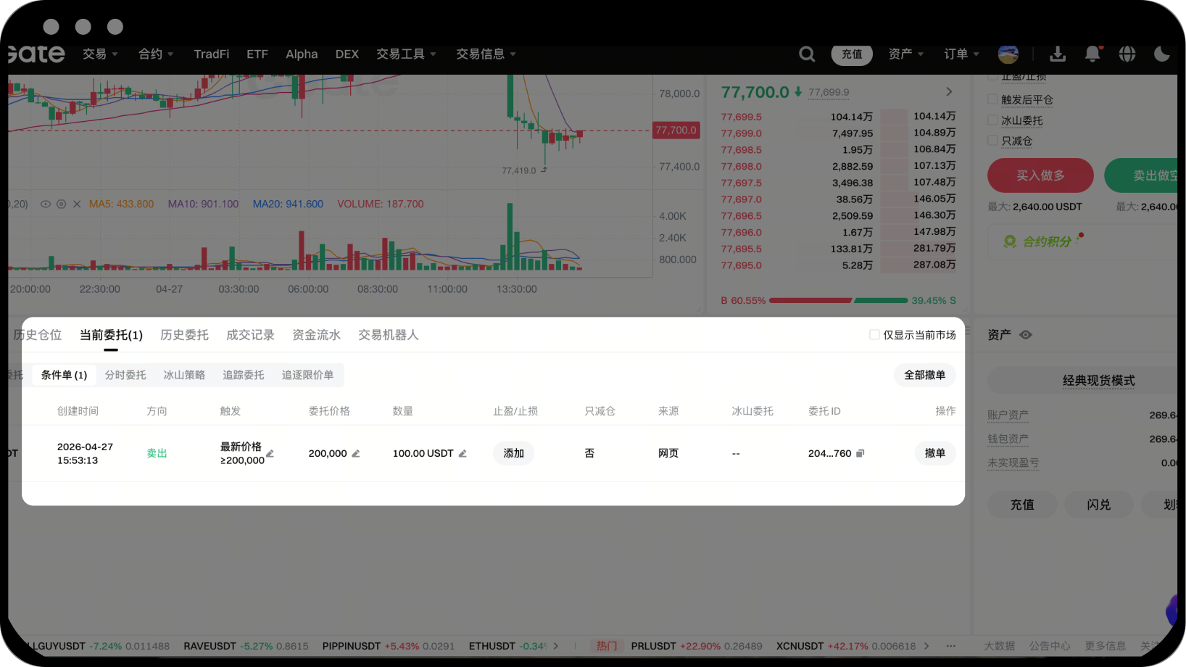Toggle asset visibility eye icon
This screenshot has width=1186, height=667.
tap(1026, 335)
